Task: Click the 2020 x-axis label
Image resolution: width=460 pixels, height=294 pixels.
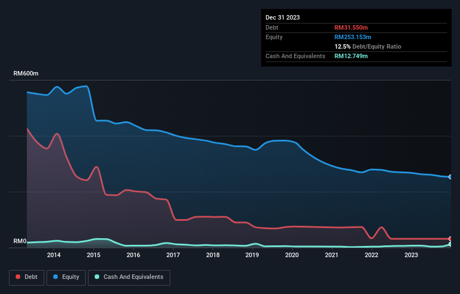Action: pos(292,255)
